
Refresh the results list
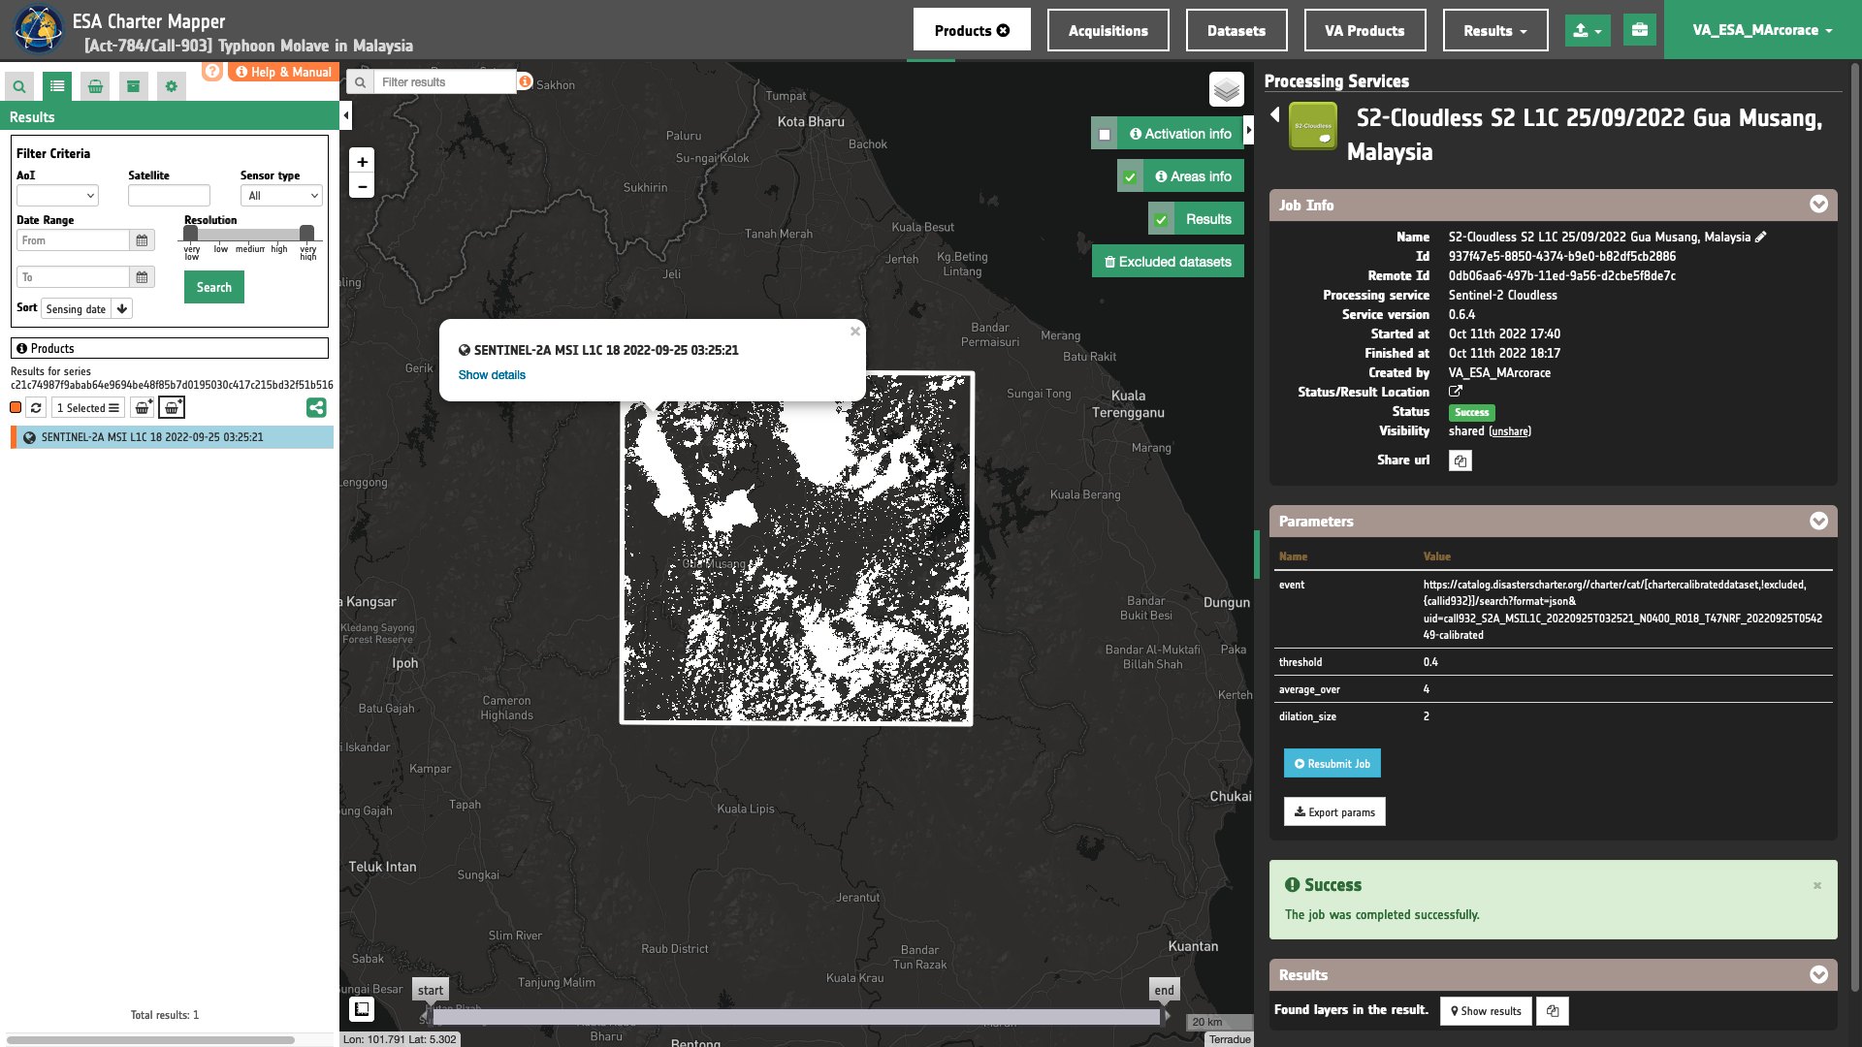click(36, 408)
